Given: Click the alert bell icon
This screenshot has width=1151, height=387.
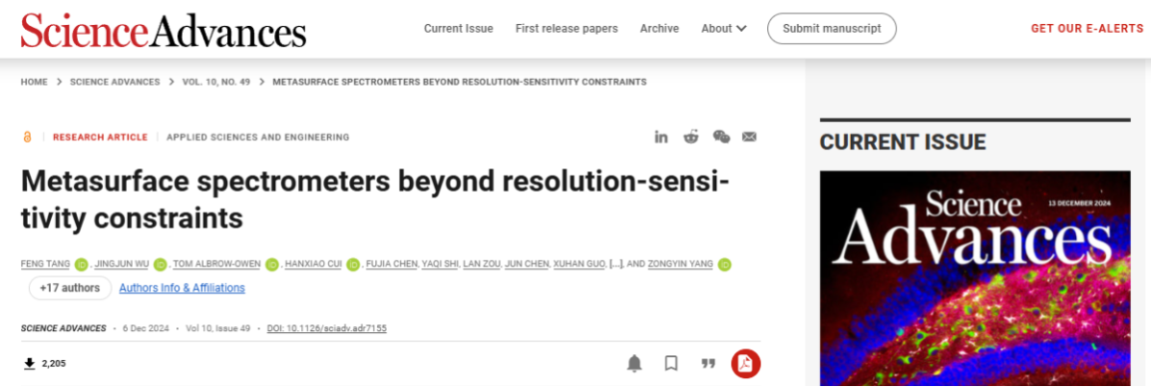Looking at the screenshot, I should pos(635,363).
